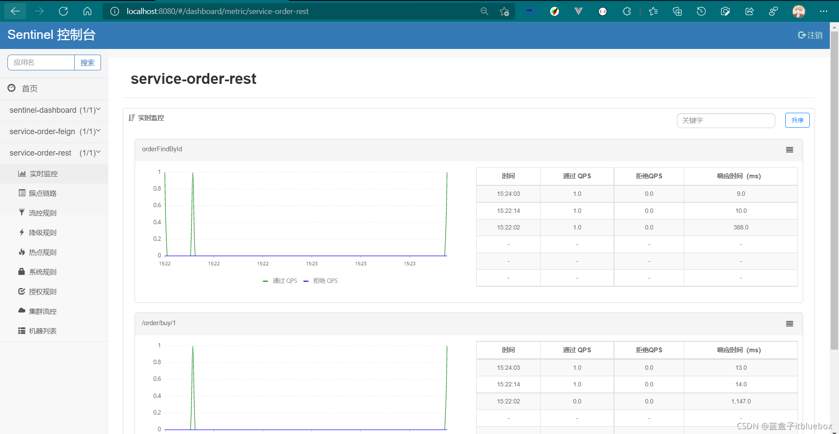Click the 搜索 button
Viewport: 839px width, 434px height.
coord(87,62)
